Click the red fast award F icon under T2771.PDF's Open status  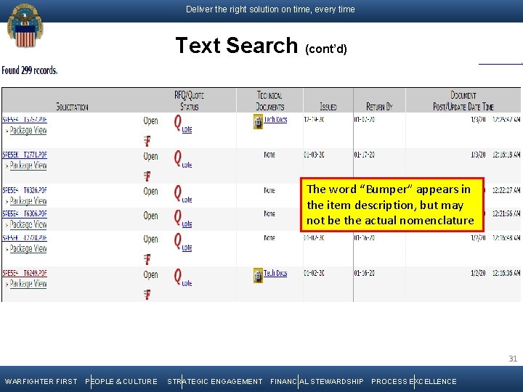(x=147, y=176)
